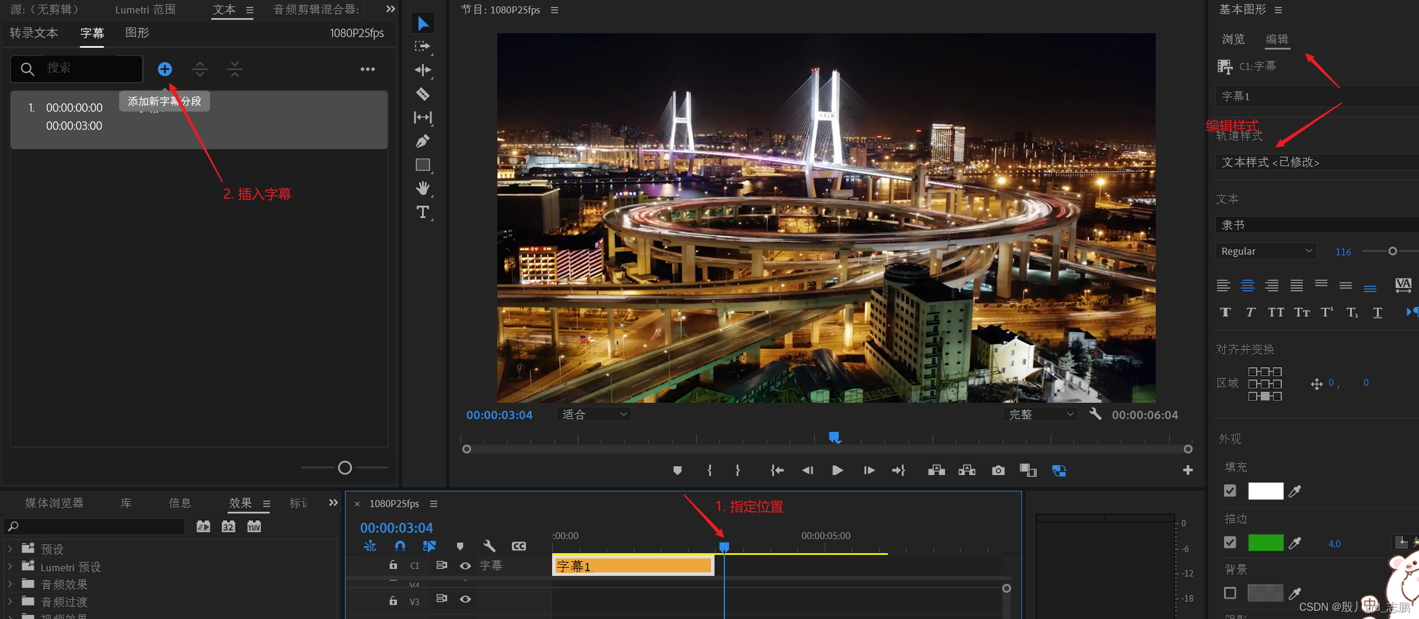Select the Type tool
1419x619 pixels.
click(x=423, y=212)
